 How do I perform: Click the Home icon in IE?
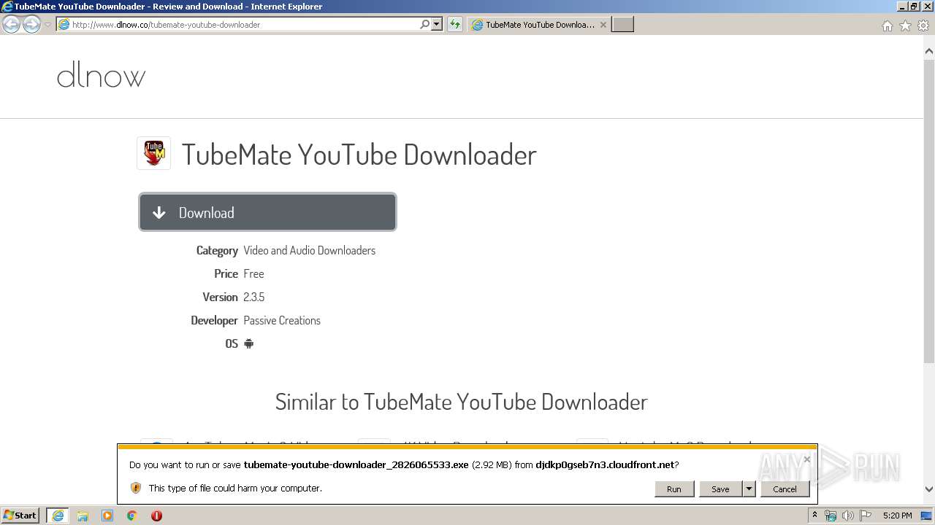click(887, 26)
